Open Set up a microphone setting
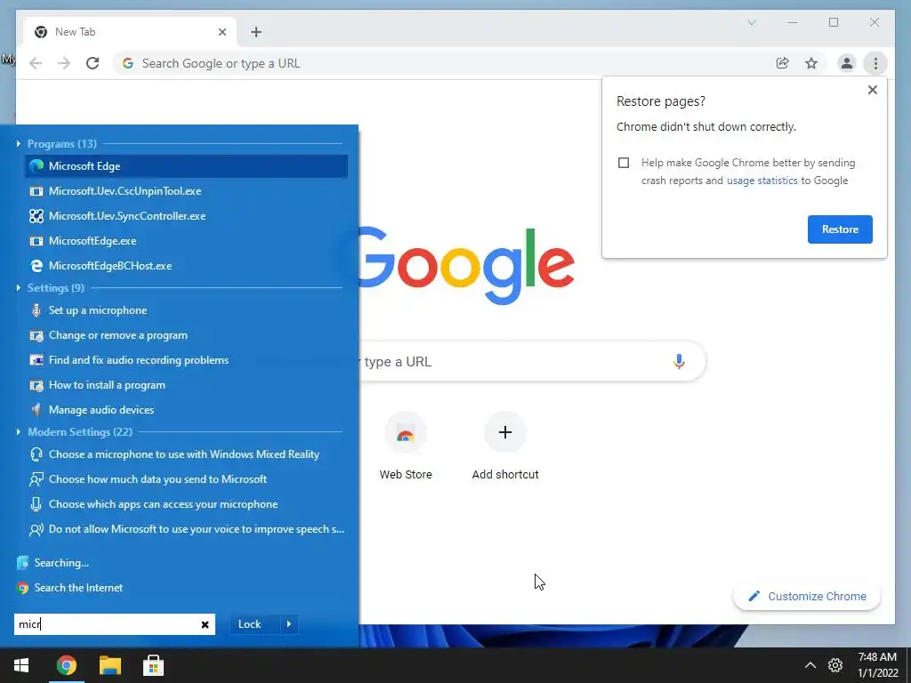The image size is (911, 683). [x=187, y=310]
